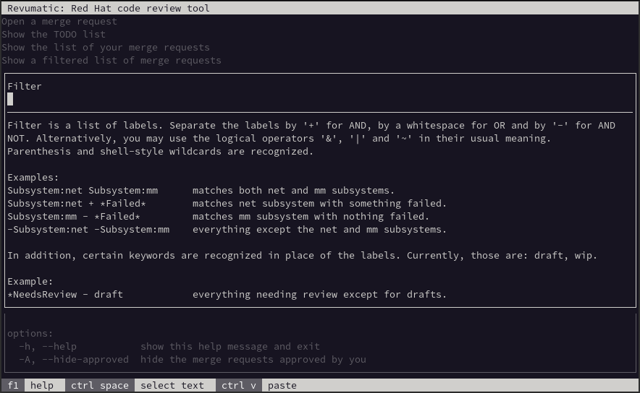Click the 'ctrl space' key hint
640x393 pixels.
[100, 386]
